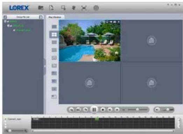Select the 25-view layout icon
183x134 pixels.
[54, 58]
